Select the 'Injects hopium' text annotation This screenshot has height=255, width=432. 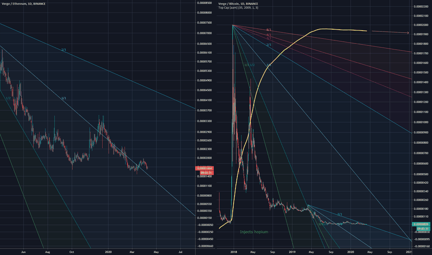pos(254,232)
